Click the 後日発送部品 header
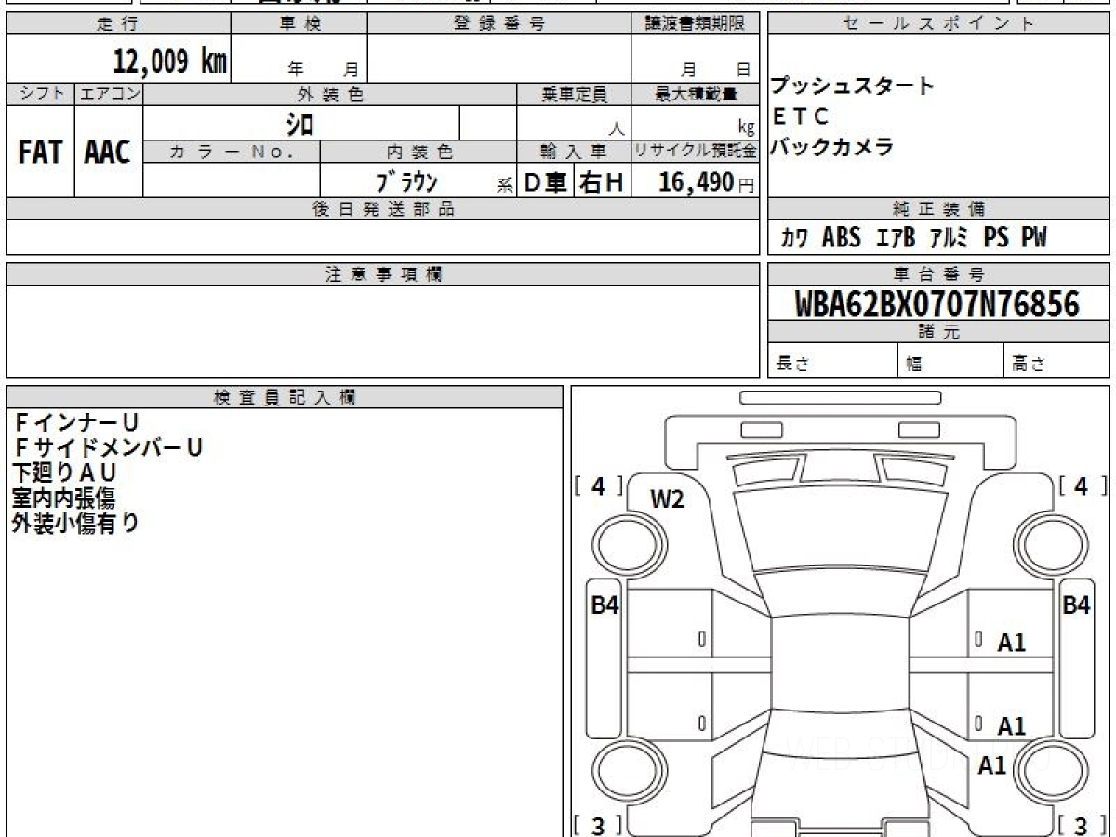Image resolution: width=1116 pixels, height=837 pixels. tap(383, 209)
